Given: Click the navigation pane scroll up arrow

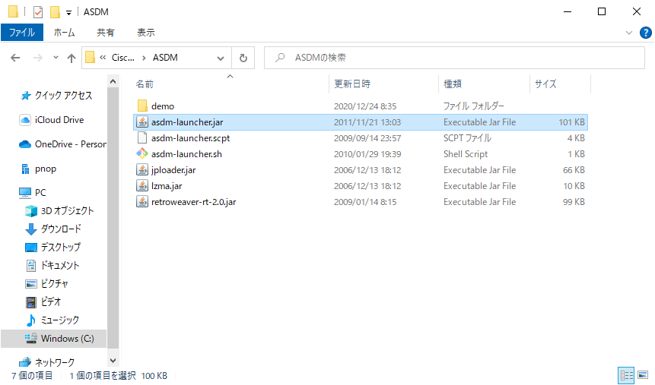Looking at the screenshot, I should pos(113,81).
